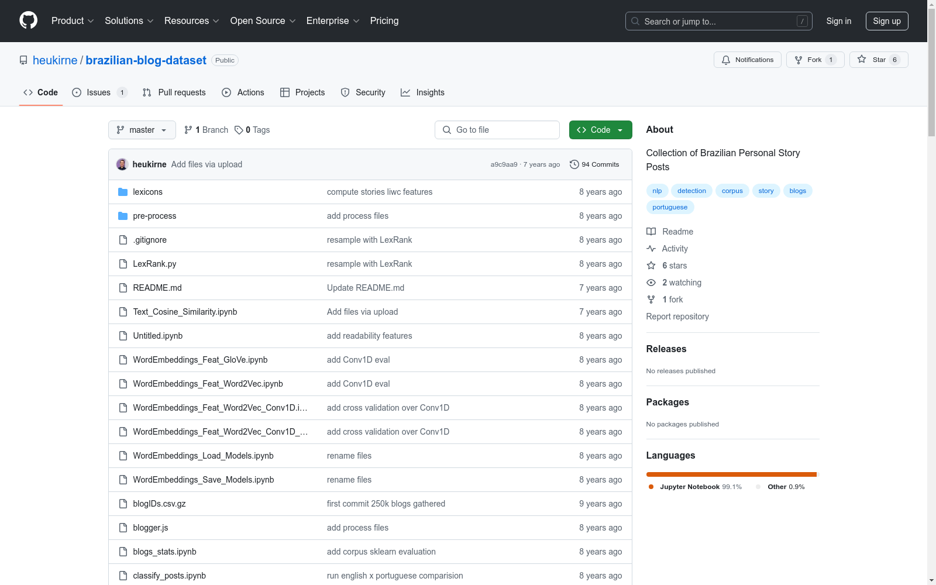Click the file icon next to blogIDs.csv.gz
The width and height of the screenshot is (936, 585).
tap(123, 504)
